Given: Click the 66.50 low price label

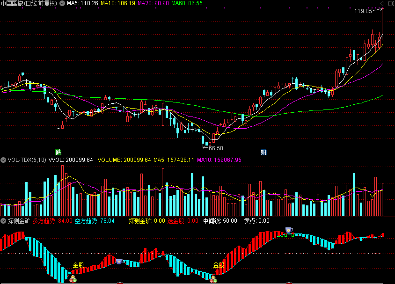Looking at the screenshot, I should [216, 148].
